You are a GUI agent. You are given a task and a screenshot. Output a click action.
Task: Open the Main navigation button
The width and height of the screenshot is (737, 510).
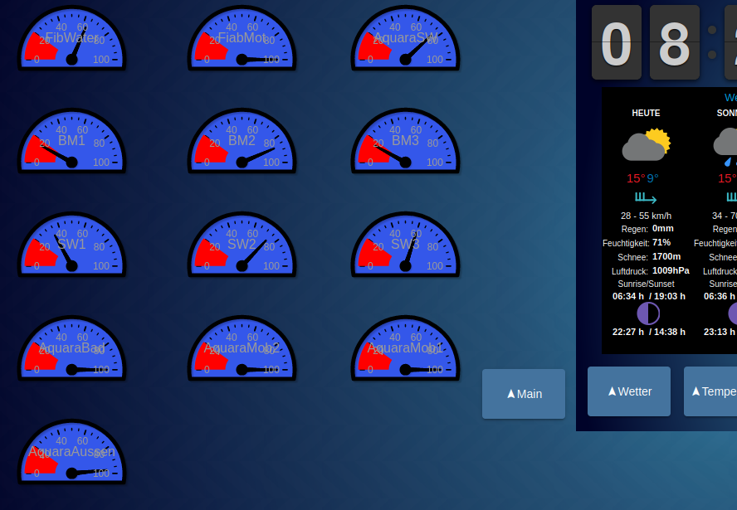(x=524, y=394)
